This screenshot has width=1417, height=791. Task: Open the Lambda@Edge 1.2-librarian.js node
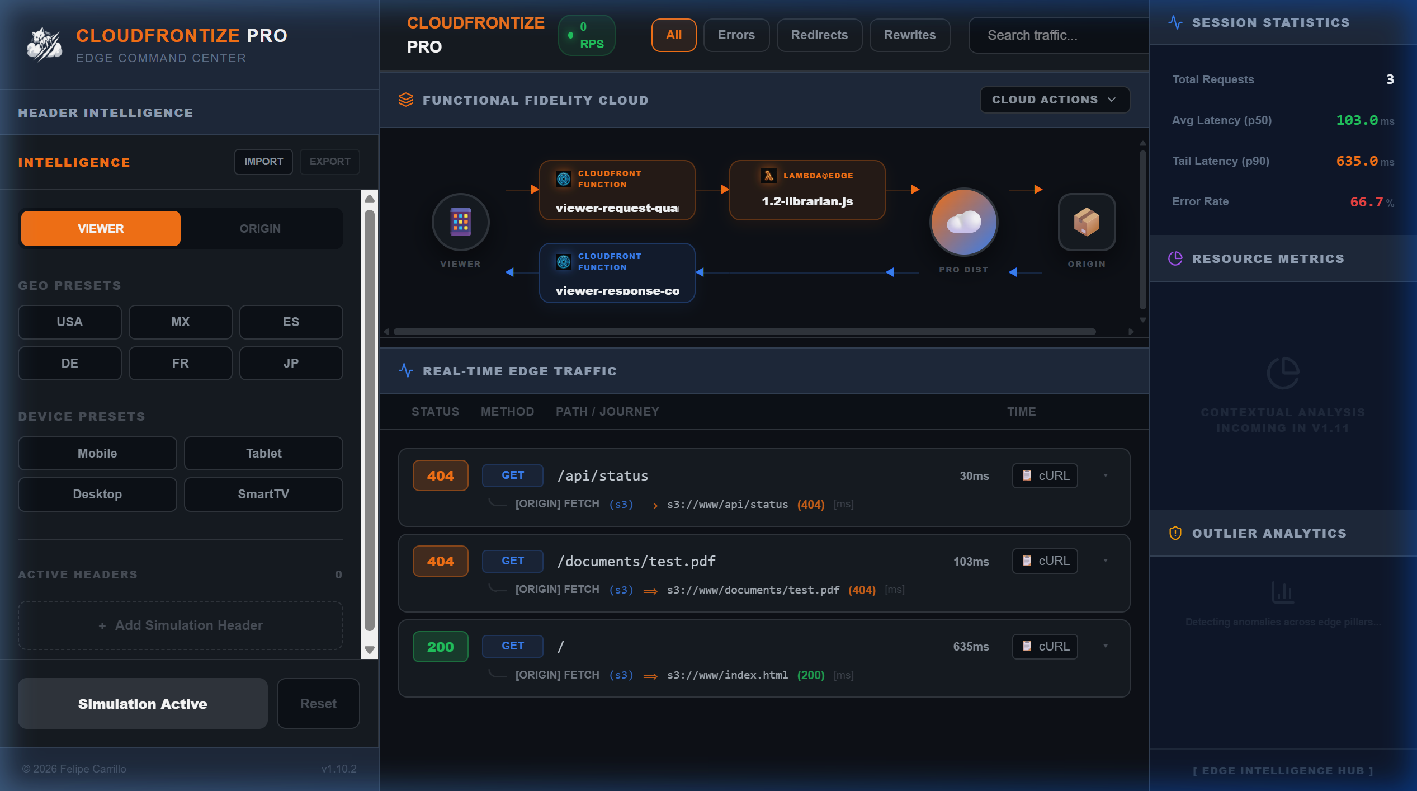click(807, 190)
